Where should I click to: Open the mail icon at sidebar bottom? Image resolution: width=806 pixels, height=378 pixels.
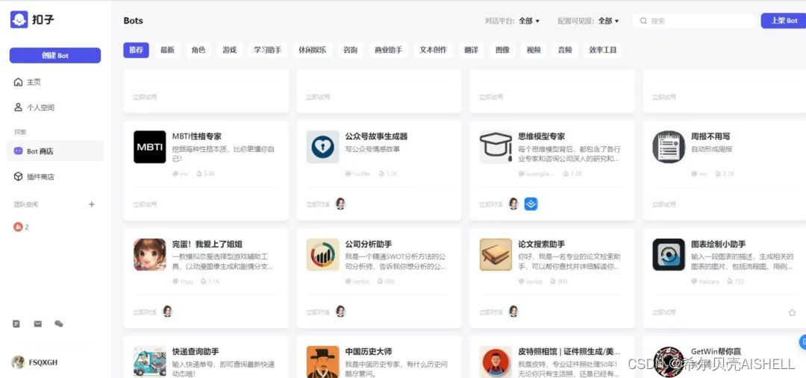(37, 324)
